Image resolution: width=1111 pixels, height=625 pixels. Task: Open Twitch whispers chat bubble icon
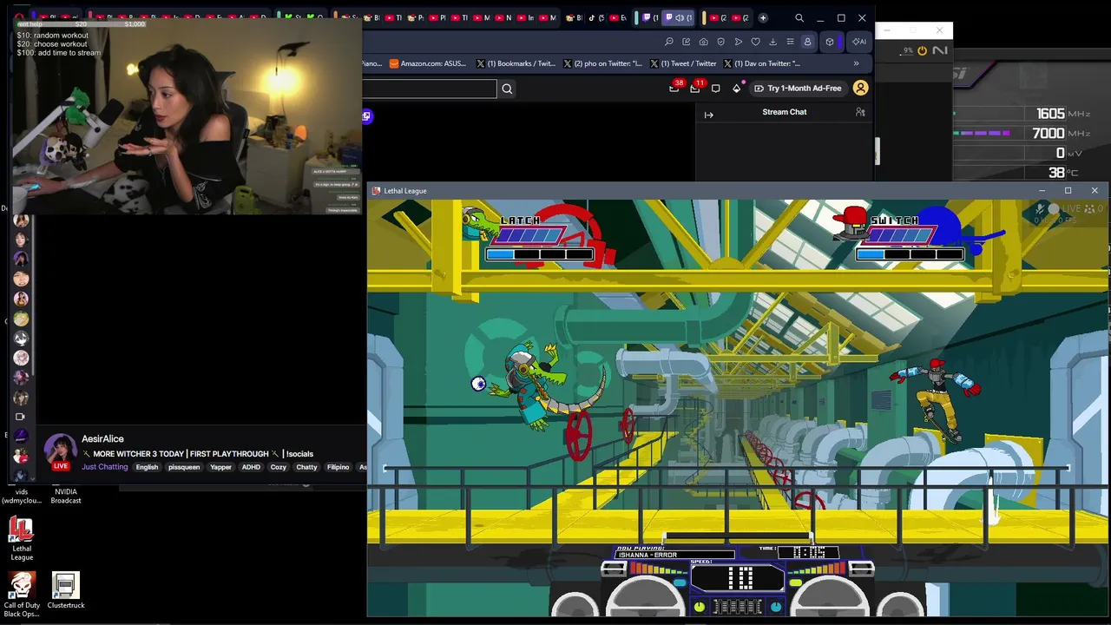point(715,88)
